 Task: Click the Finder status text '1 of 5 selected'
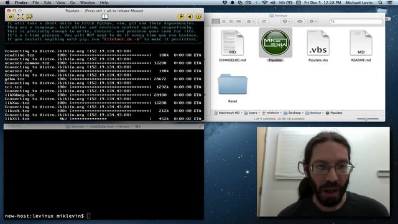(279, 119)
